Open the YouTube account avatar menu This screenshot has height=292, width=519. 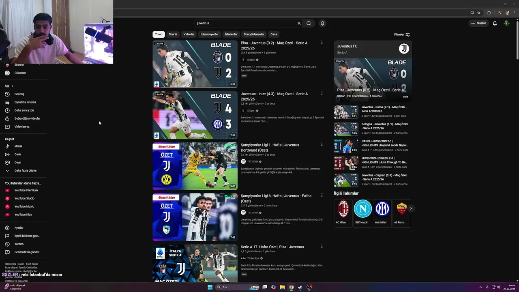point(506,23)
